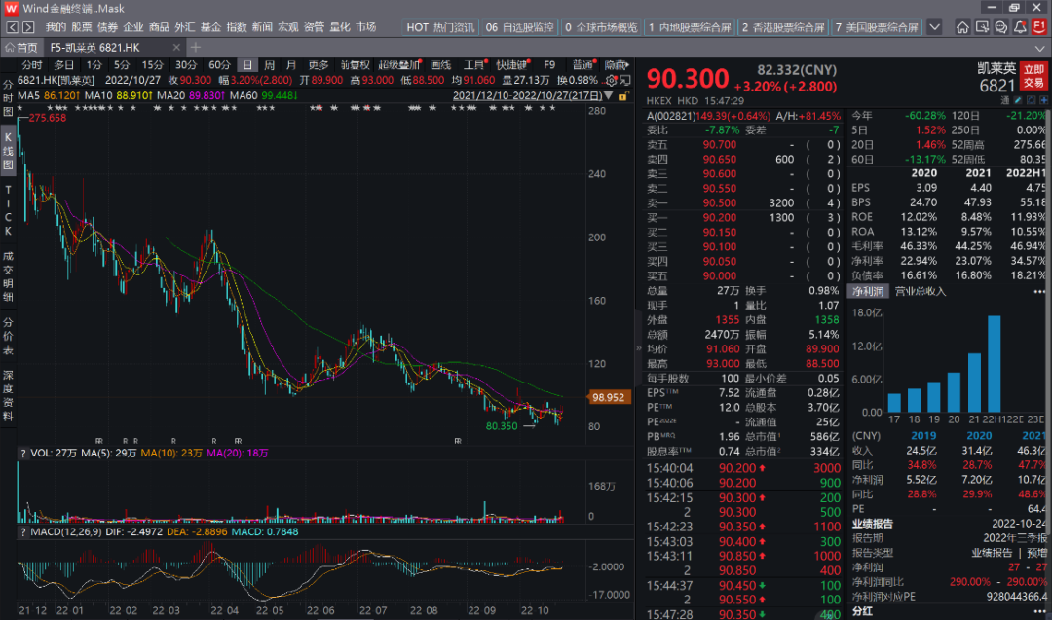Open the 股票 menu

coord(81,27)
